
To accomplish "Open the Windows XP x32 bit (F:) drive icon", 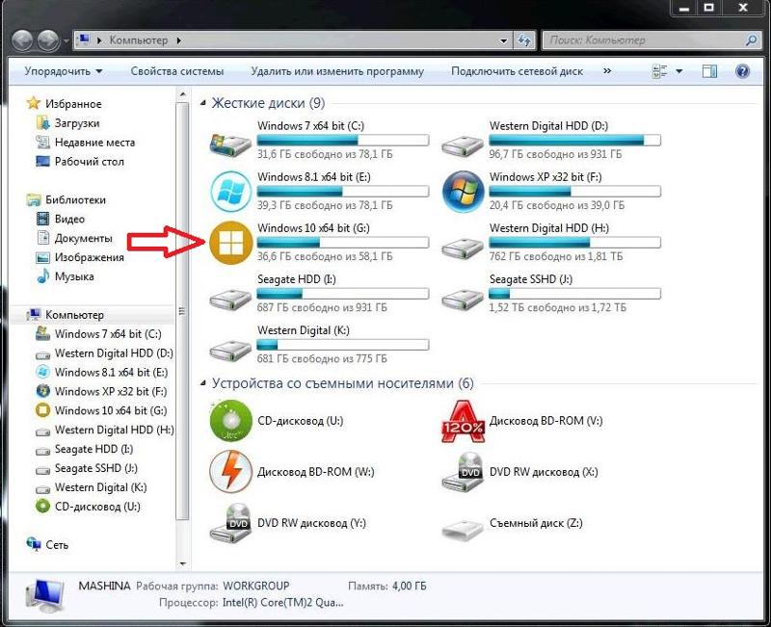I will point(462,190).
